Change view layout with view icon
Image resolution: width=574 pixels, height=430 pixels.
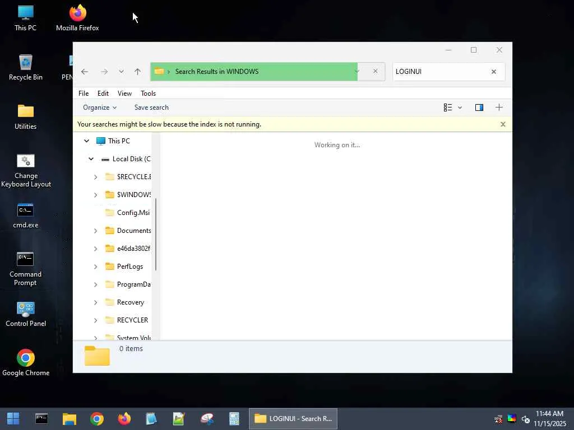click(x=448, y=107)
